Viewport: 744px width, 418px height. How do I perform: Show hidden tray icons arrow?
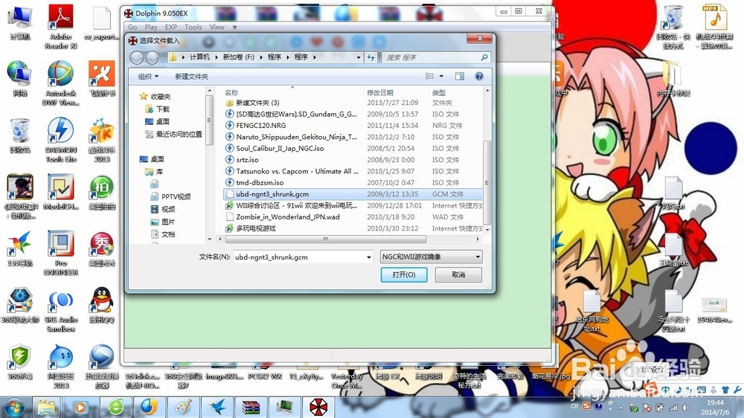(x=620, y=408)
